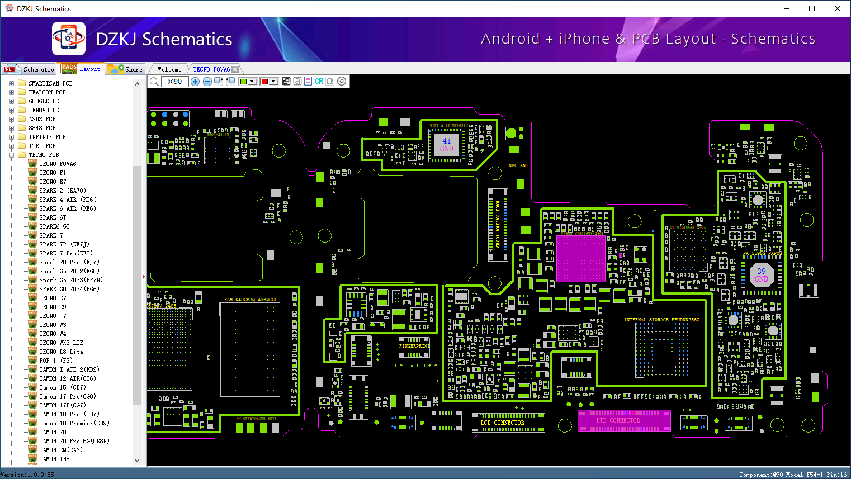This screenshot has height=479, width=851.
Task: Click the @90 component search field
Action: (175, 82)
